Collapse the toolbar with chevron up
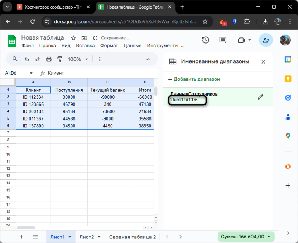The width and height of the screenshot is (298, 243). coord(148,59)
